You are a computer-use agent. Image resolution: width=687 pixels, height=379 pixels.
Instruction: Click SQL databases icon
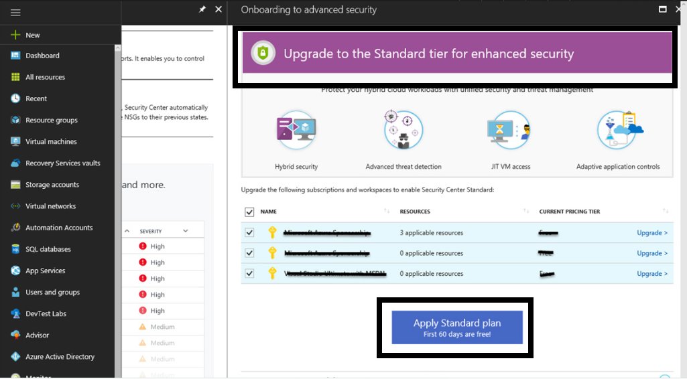(15, 249)
